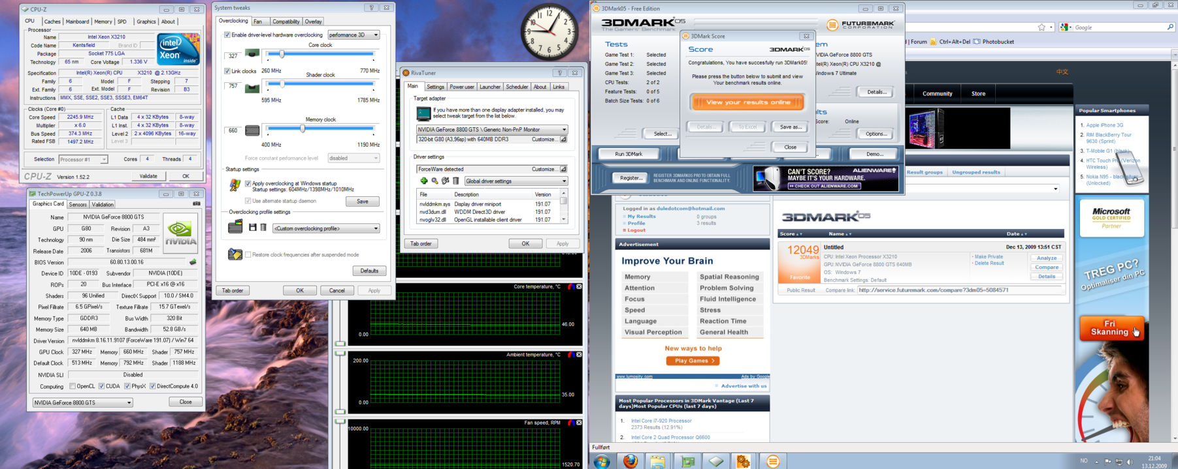Click the Futuremark logo in 3DMark05

(x=861, y=25)
